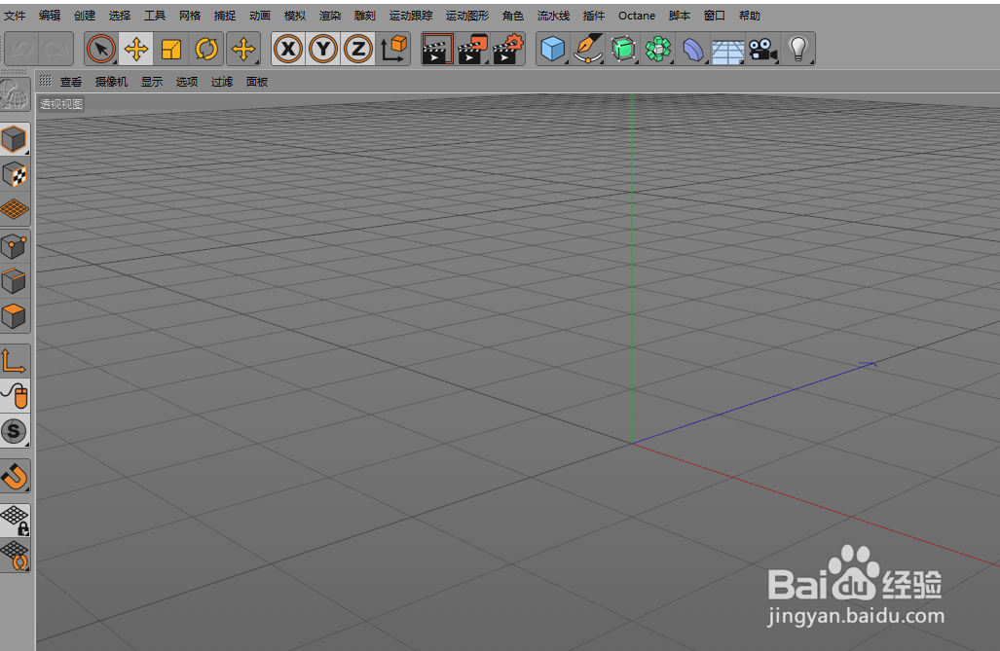Open the Octane menu
Viewport: 1000px width, 651px height.
(637, 16)
